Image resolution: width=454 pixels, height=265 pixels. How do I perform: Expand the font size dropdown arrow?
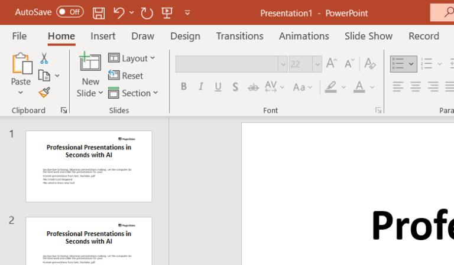[317, 64]
